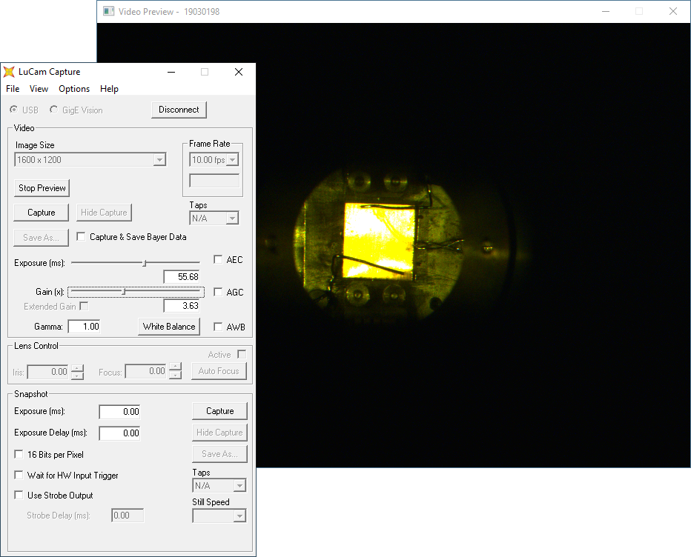Close the LuCam Capture window

[x=239, y=72]
